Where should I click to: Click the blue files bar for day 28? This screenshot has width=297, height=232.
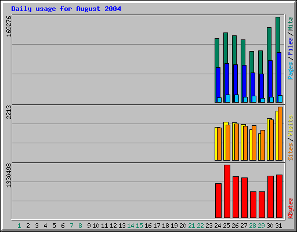click(253, 84)
